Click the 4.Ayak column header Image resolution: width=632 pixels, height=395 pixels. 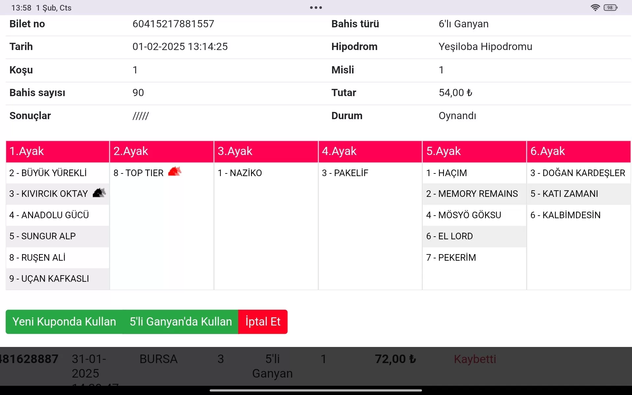tap(370, 151)
